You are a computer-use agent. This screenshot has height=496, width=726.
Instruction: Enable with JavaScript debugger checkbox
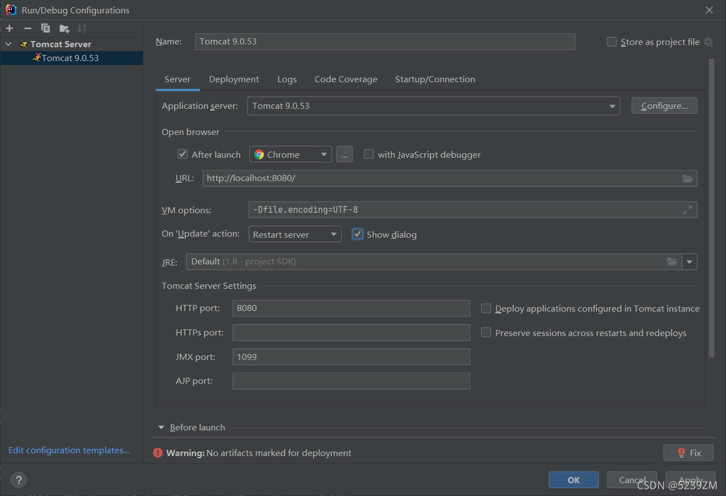tap(369, 154)
